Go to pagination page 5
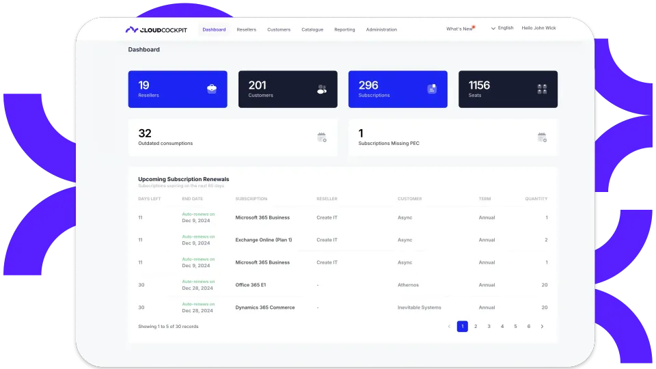 pos(515,327)
